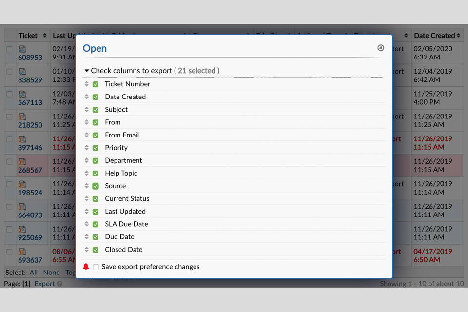This screenshot has height=312, width=468.
Task: Click the drag handle beside Ticket Number
Action: (x=87, y=84)
